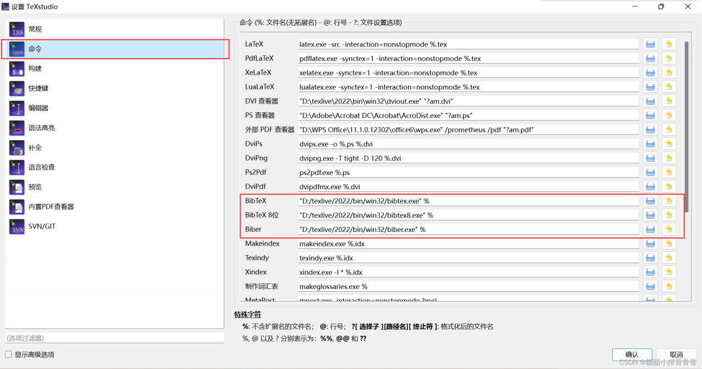
Task: Edit the 制作词汇表 command field
Action: click(x=469, y=286)
